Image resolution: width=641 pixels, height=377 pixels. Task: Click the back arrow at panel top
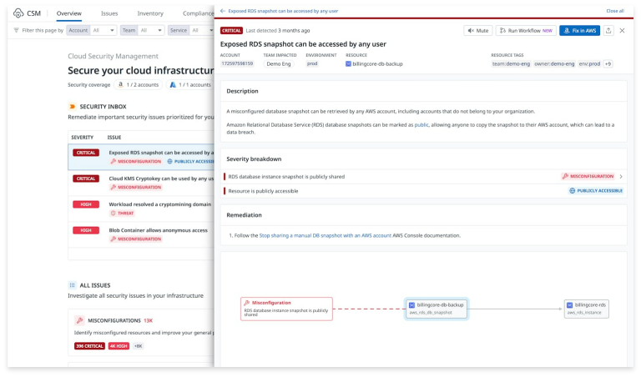tap(223, 12)
